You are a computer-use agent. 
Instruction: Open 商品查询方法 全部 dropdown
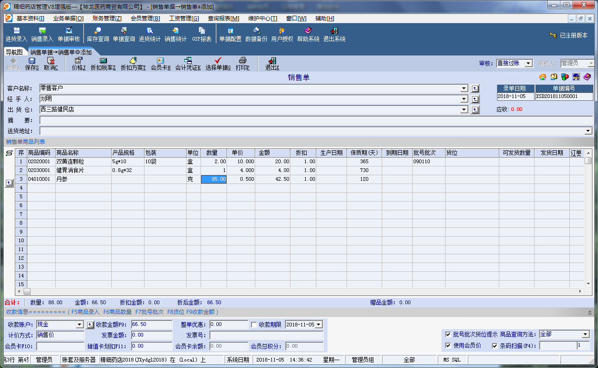pos(586,334)
